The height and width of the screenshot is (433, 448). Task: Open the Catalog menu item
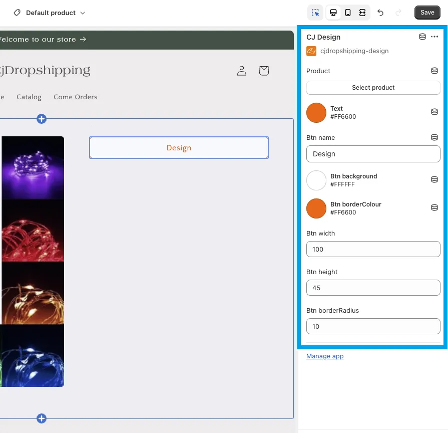pos(29,97)
